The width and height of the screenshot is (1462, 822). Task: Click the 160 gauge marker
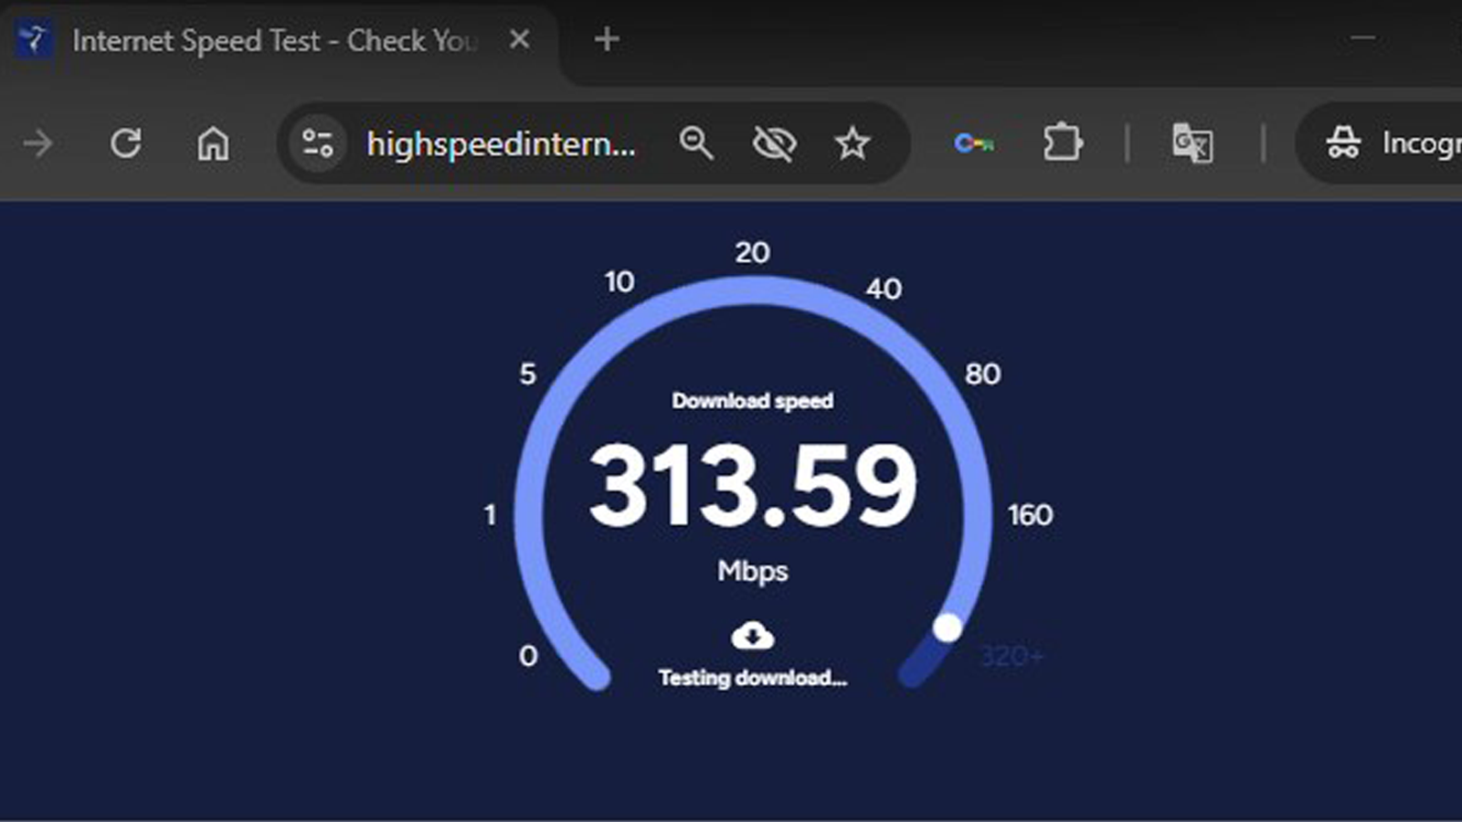pos(1031,515)
